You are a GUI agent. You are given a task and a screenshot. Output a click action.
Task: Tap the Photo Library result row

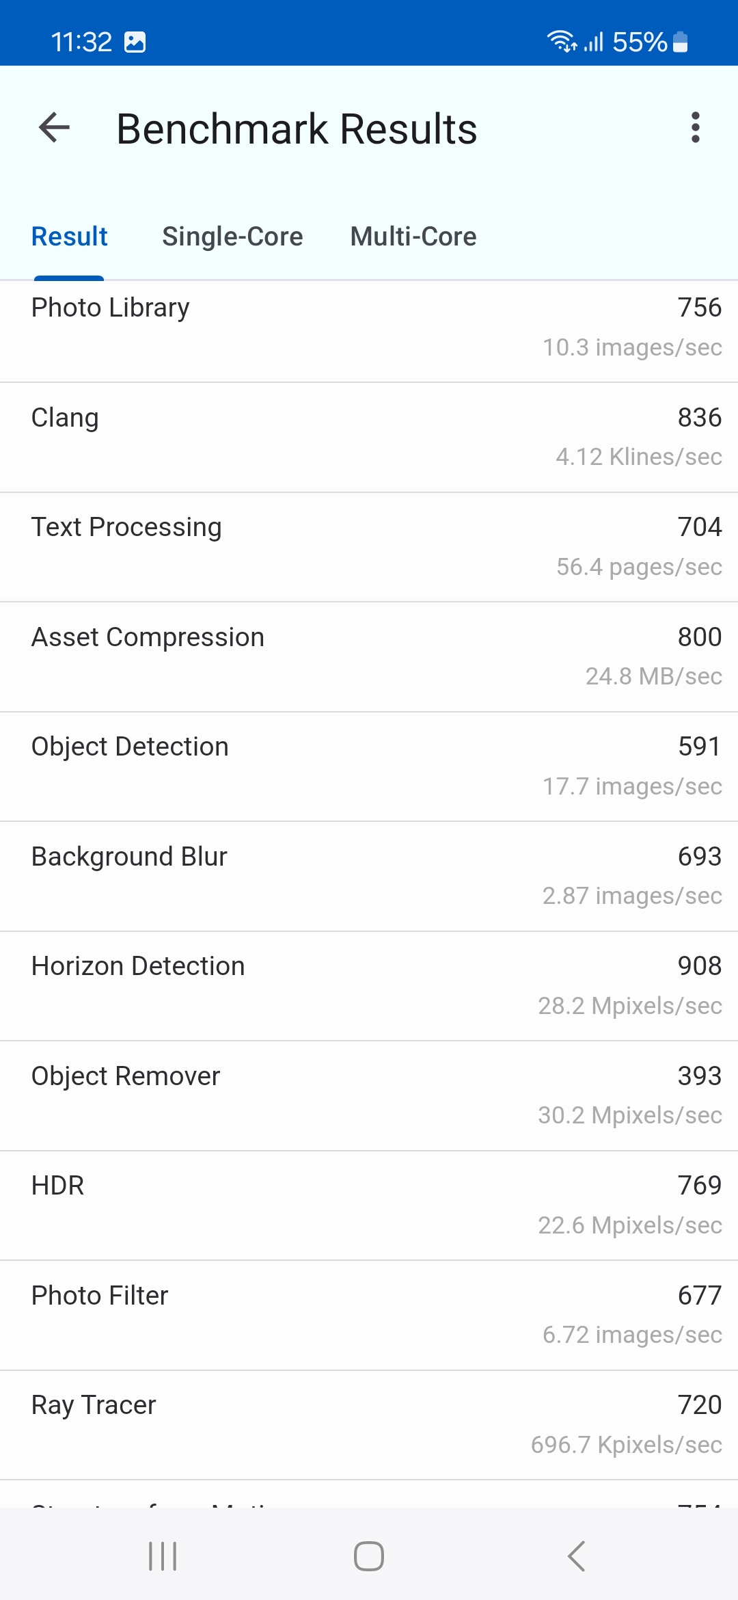[x=369, y=327]
